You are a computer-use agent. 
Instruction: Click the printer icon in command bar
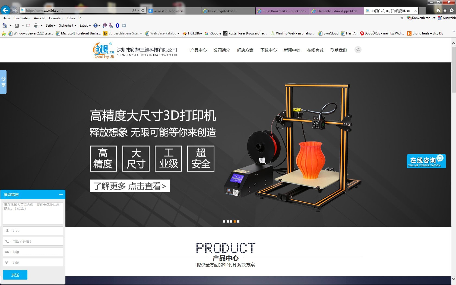pyautogui.click(x=36, y=26)
